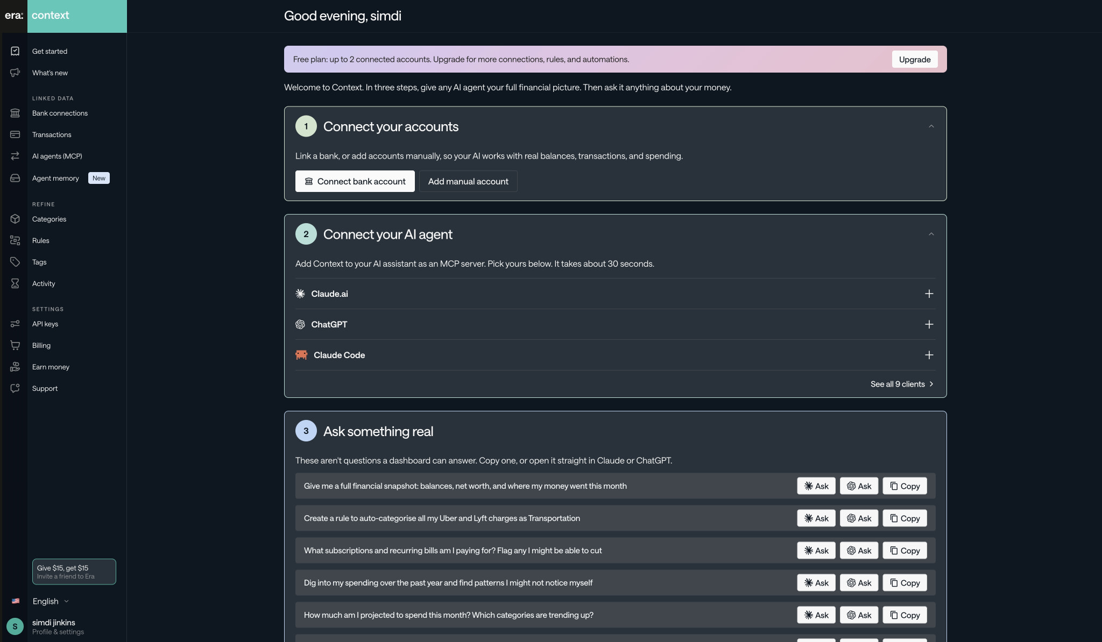Ask Claude for the full financial snapshot
1102x642 pixels.
click(816, 486)
